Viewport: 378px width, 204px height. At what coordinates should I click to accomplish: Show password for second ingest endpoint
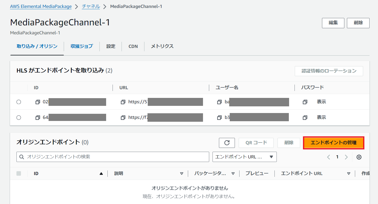[x=321, y=117]
